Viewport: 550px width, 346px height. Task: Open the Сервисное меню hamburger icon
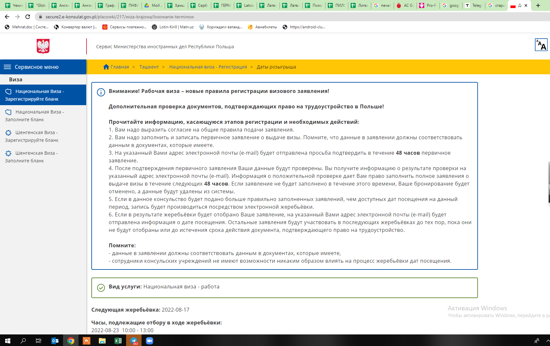tap(7, 67)
